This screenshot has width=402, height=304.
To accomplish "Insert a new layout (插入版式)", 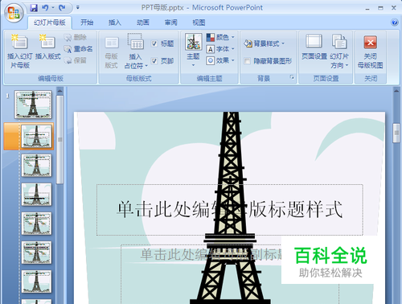I will pos(47,47).
